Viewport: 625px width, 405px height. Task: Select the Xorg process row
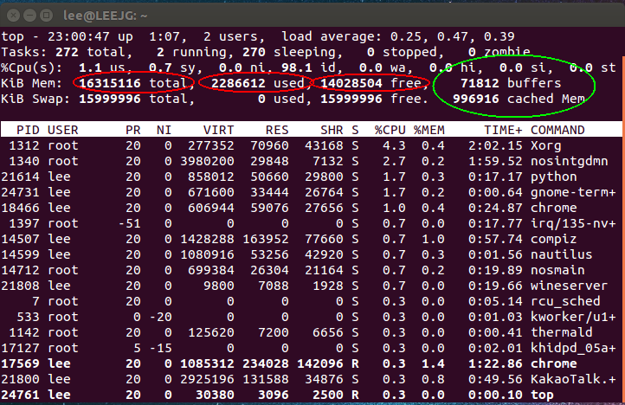[311, 145]
